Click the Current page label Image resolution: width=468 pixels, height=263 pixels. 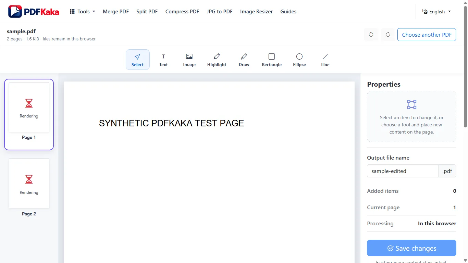tap(383, 208)
